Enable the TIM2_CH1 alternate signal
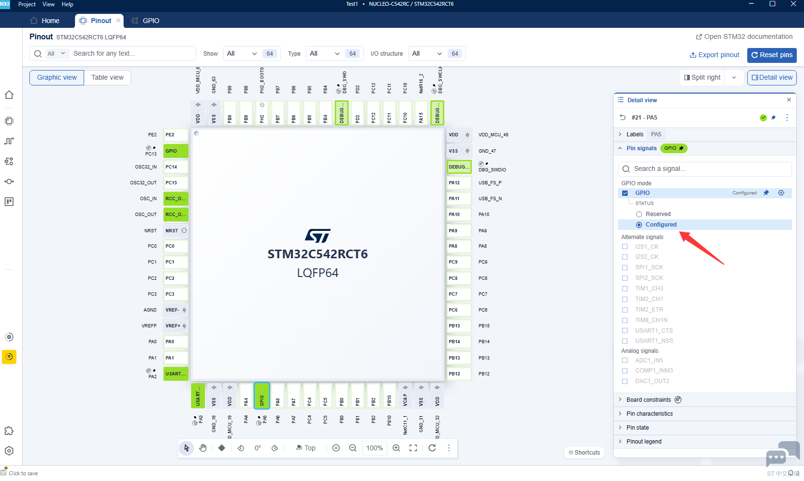 click(x=625, y=299)
